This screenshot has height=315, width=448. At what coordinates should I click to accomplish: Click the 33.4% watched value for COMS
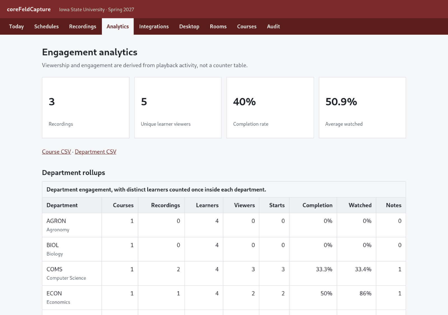tap(363, 269)
